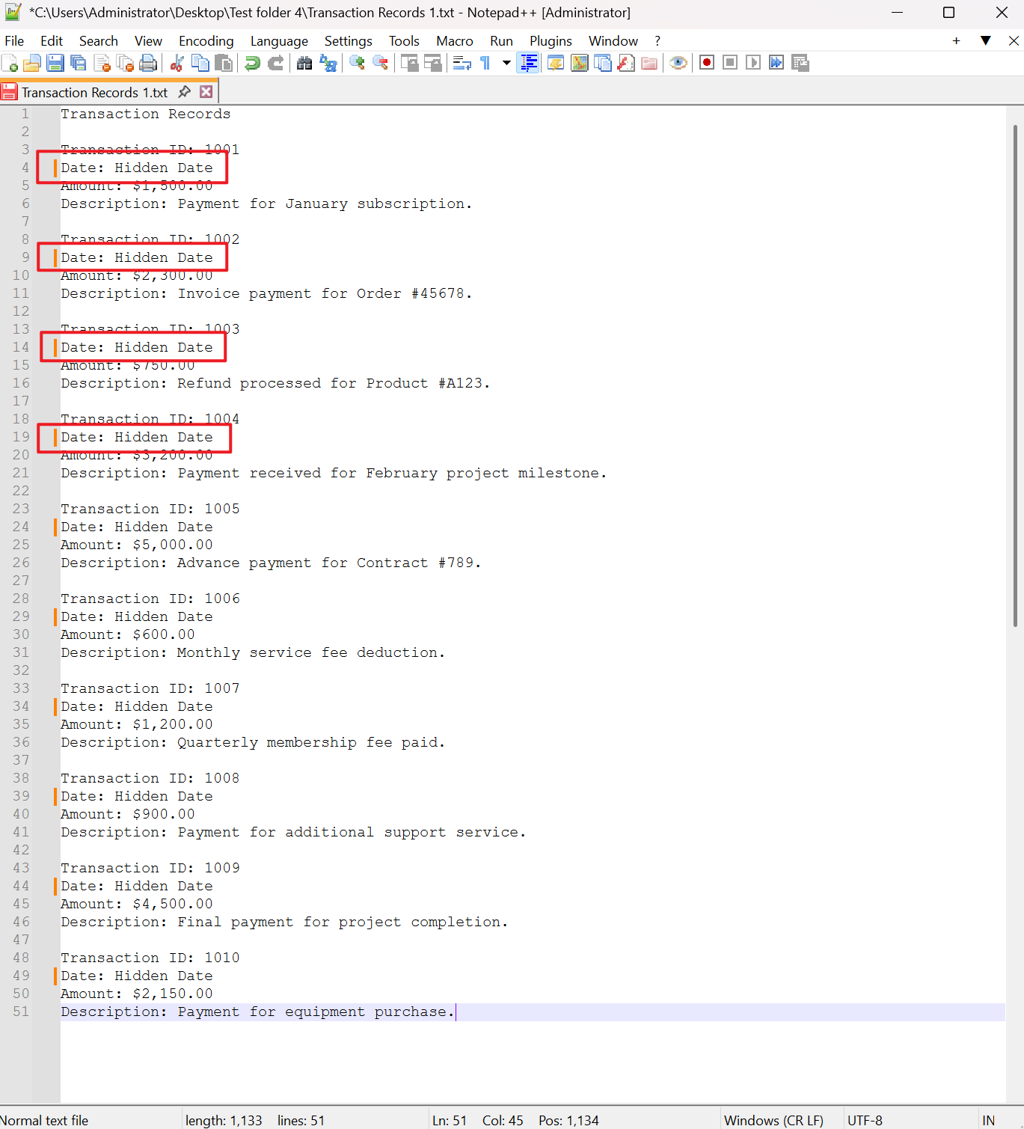Open the Run menu
The image size is (1024, 1129).
(x=501, y=41)
